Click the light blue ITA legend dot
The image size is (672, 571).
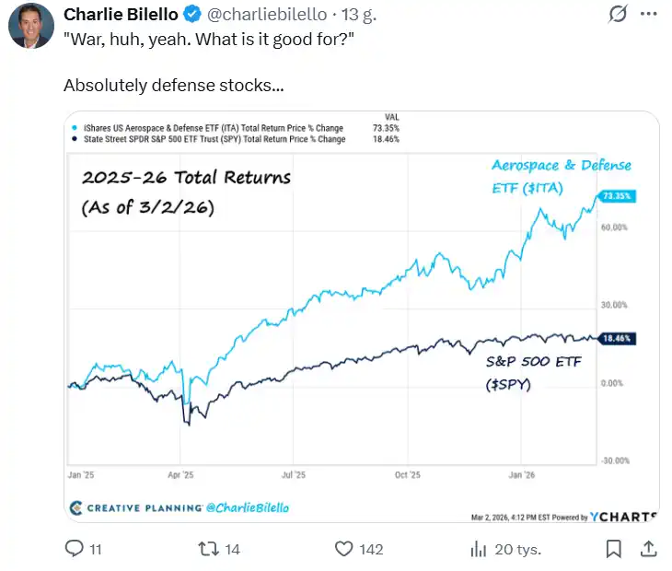point(73,127)
